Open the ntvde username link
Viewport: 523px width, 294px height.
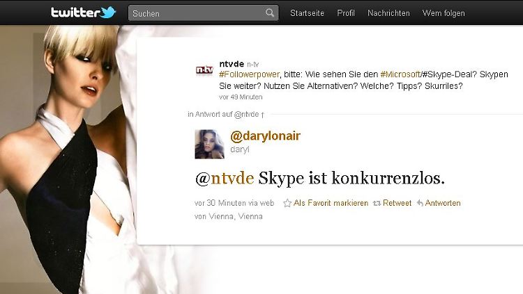[232, 64]
